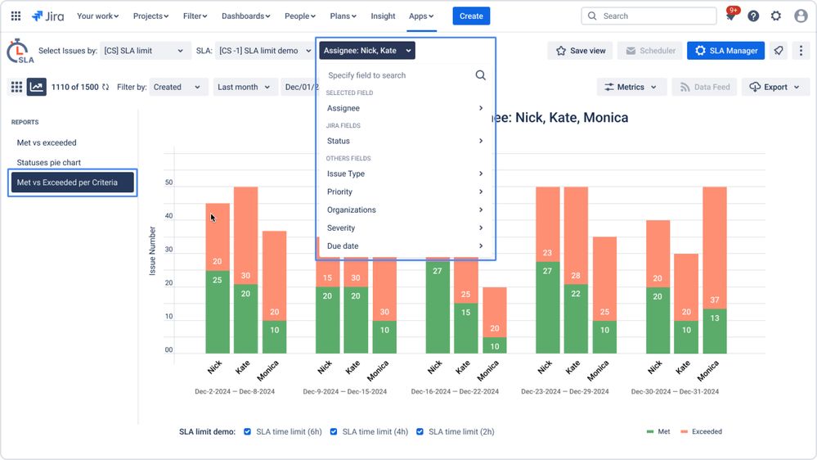Screen dimensions: 817x460
Task: Click the blue Create button
Action: [471, 16]
